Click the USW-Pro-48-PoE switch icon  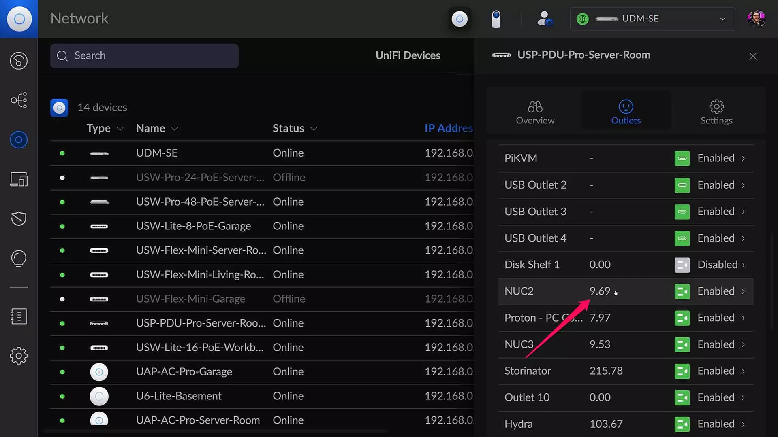[99, 202]
